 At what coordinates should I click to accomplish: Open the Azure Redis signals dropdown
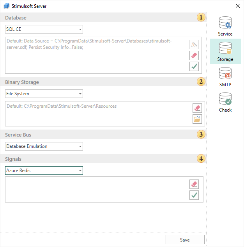(44, 171)
